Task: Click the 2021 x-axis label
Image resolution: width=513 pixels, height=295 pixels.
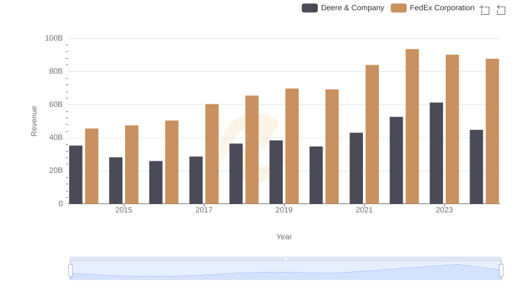Action: (x=364, y=210)
